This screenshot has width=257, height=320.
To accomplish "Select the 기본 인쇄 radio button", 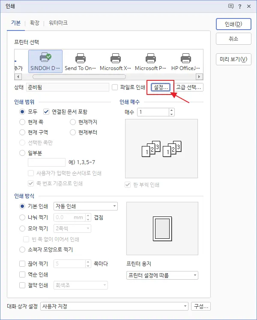I will click(22, 206).
